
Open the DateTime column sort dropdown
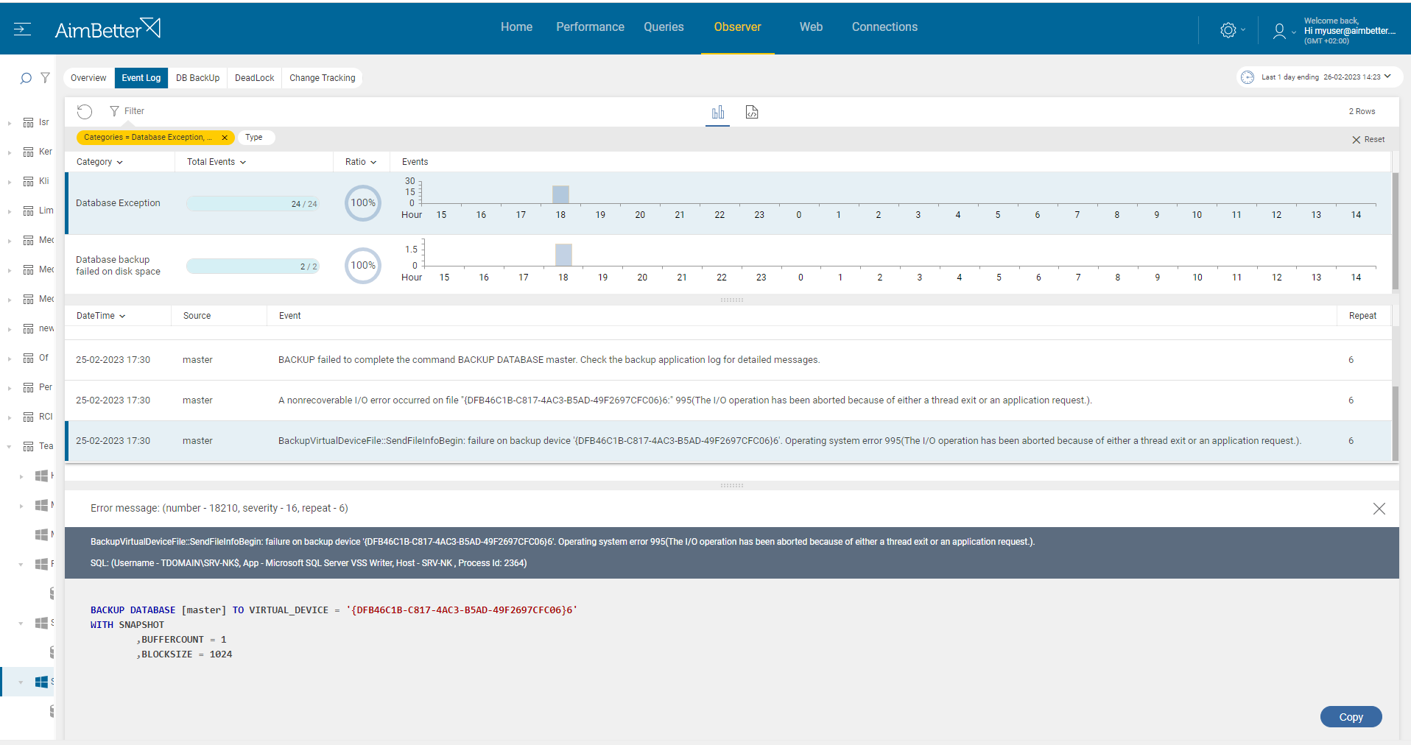pyautogui.click(x=121, y=315)
